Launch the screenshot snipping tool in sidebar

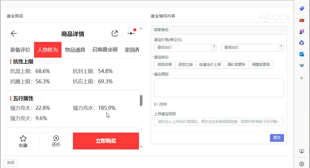302,151
